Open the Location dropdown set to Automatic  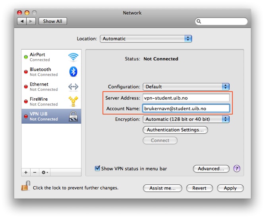coord(146,39)
